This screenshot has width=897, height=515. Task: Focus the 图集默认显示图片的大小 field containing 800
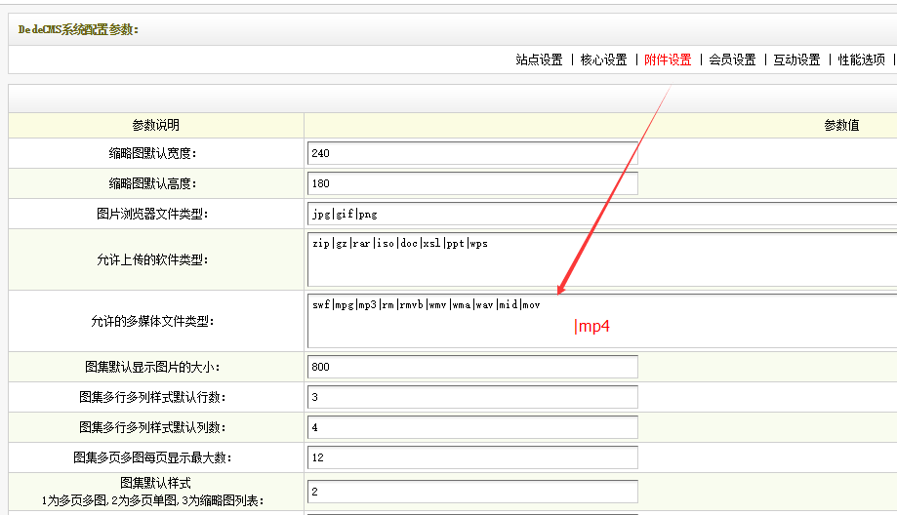tap(471, 367)
